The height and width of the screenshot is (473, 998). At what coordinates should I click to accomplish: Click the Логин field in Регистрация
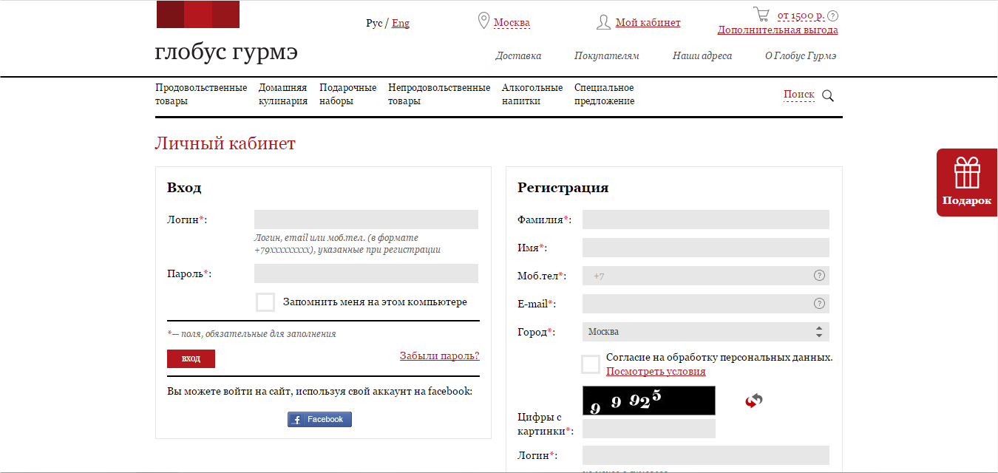click(706, 455)
